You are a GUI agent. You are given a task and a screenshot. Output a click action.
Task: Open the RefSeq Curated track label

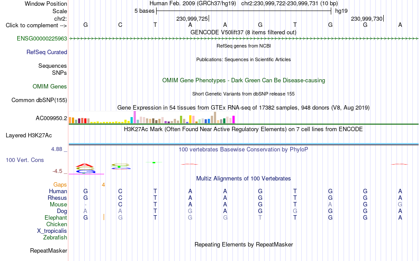click(47, 52)
